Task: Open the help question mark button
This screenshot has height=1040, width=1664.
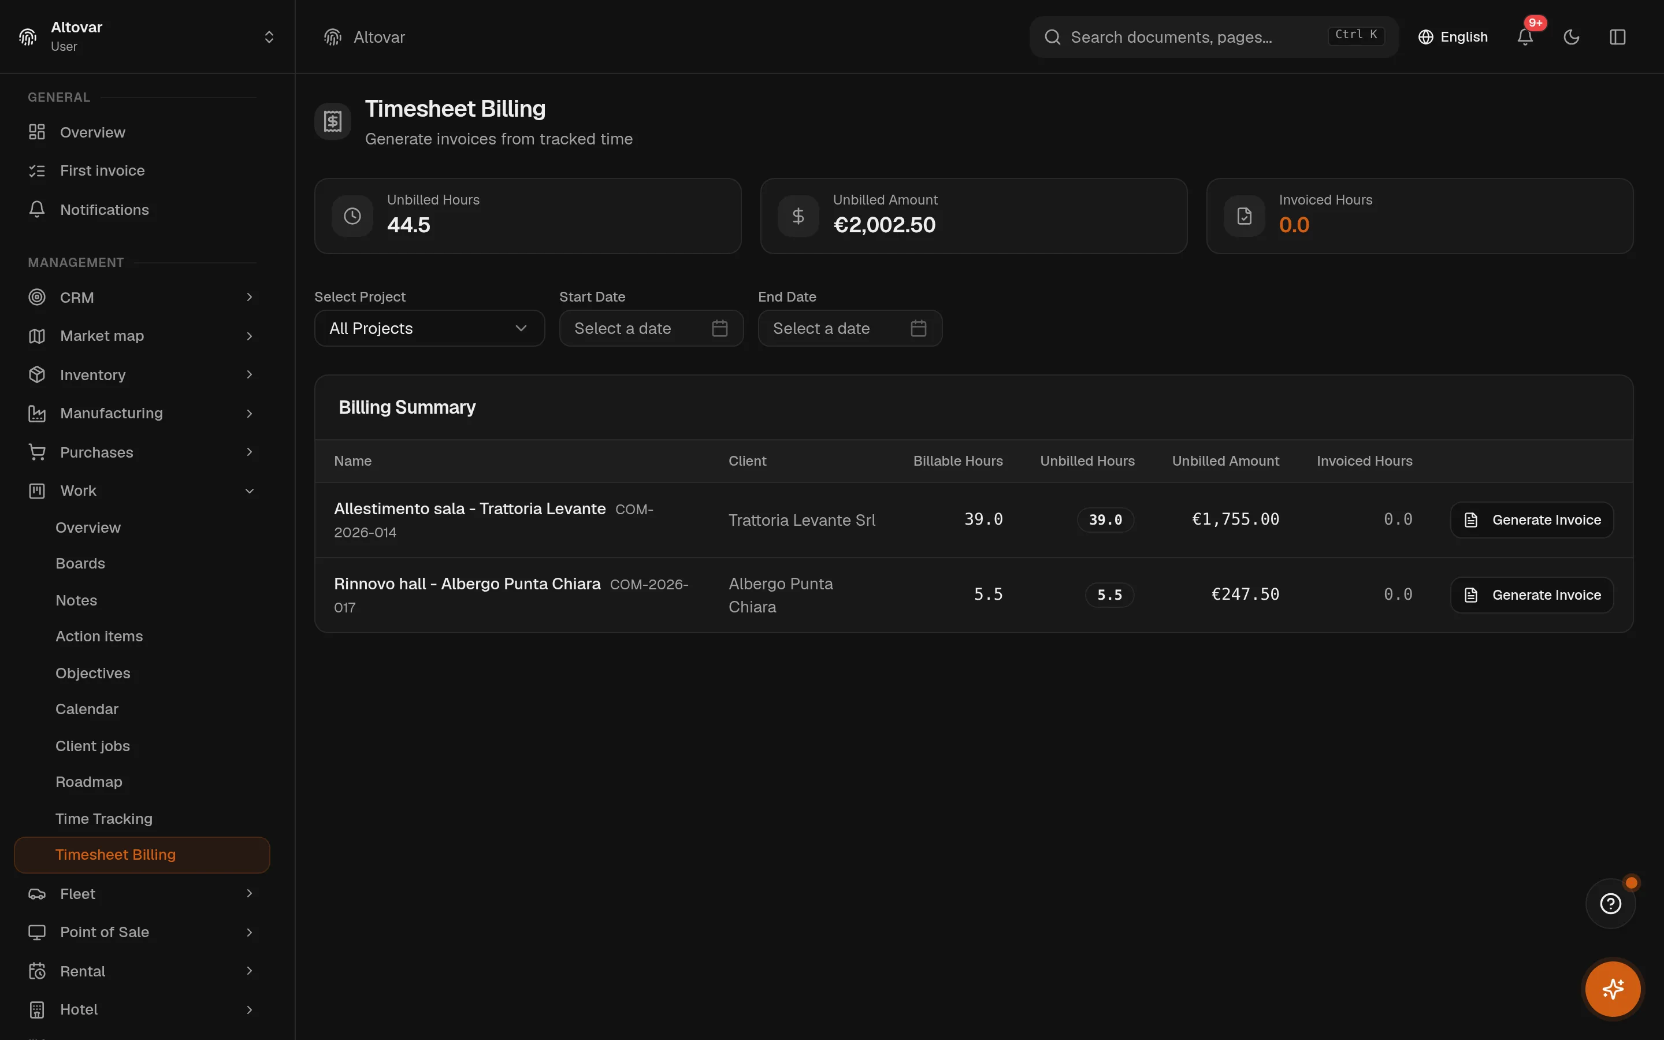Action: (1610, 903)
